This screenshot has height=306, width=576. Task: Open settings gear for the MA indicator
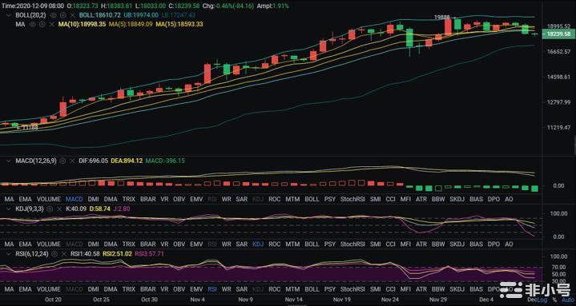tap(42, 24)
